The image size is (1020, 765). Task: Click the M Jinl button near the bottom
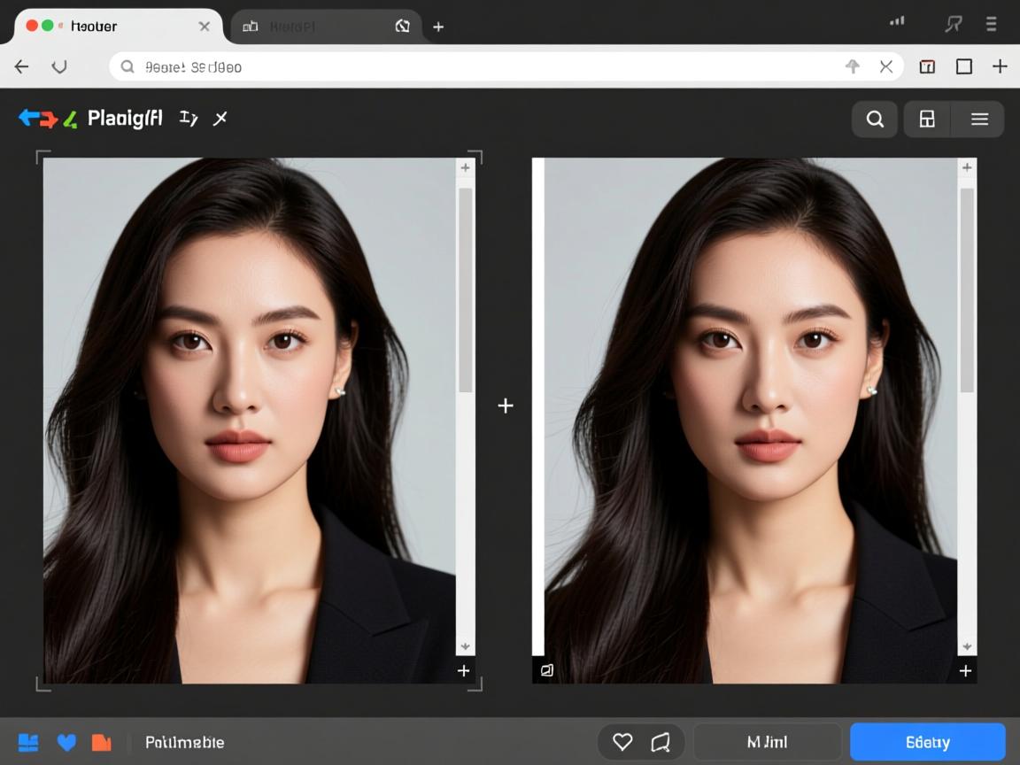pos(767,741)
